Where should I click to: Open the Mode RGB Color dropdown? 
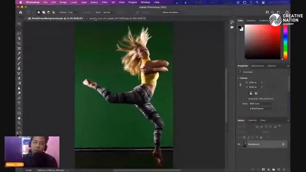click(261, 104)
